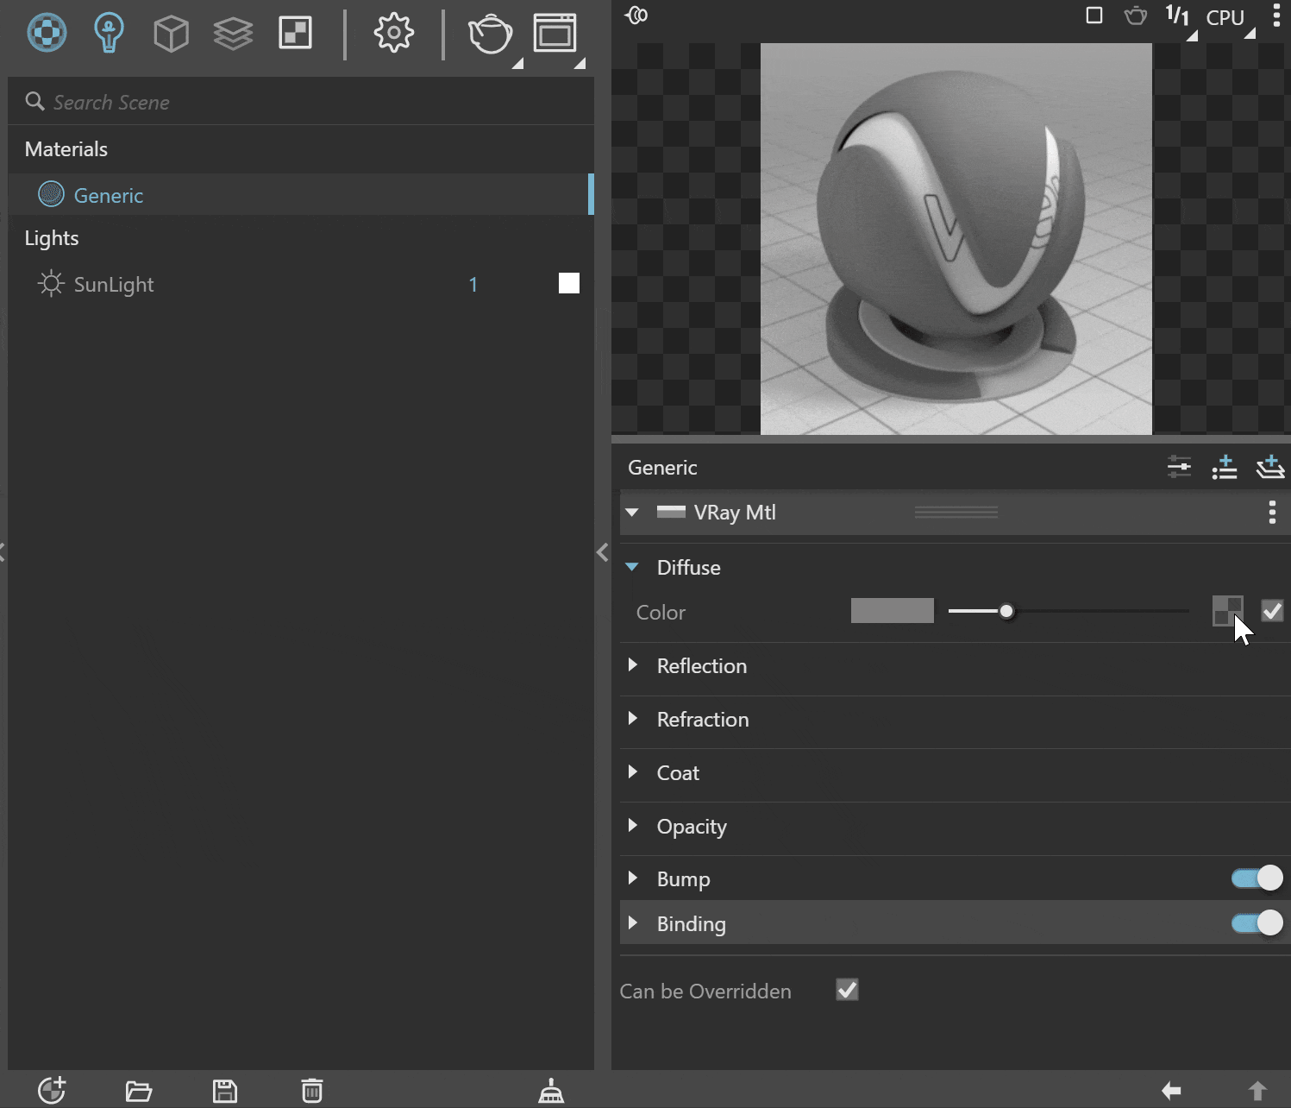Image resolution: width=1291 pixels, height=1108 pixels.
Task: Click the add layer icon
Action: pos(1270,468)
